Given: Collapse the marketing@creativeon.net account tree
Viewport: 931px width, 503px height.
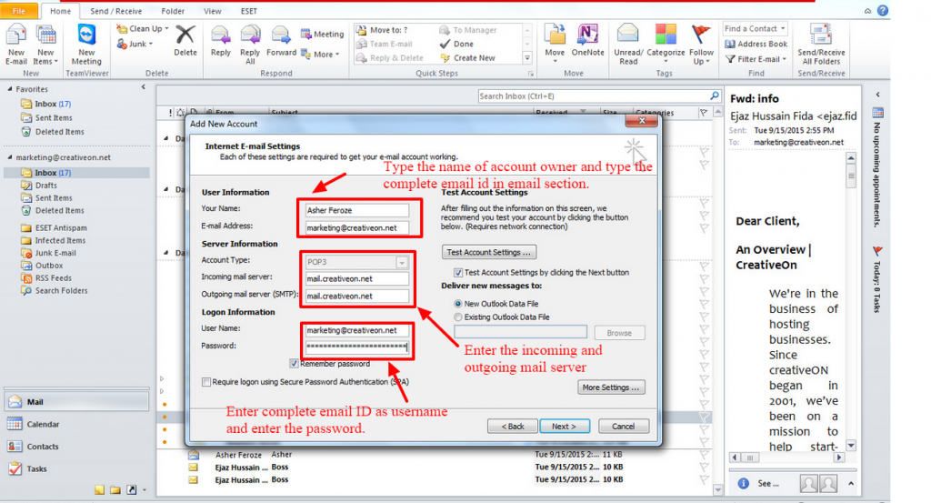Looking at the screenshot, I should coord(10,157).
